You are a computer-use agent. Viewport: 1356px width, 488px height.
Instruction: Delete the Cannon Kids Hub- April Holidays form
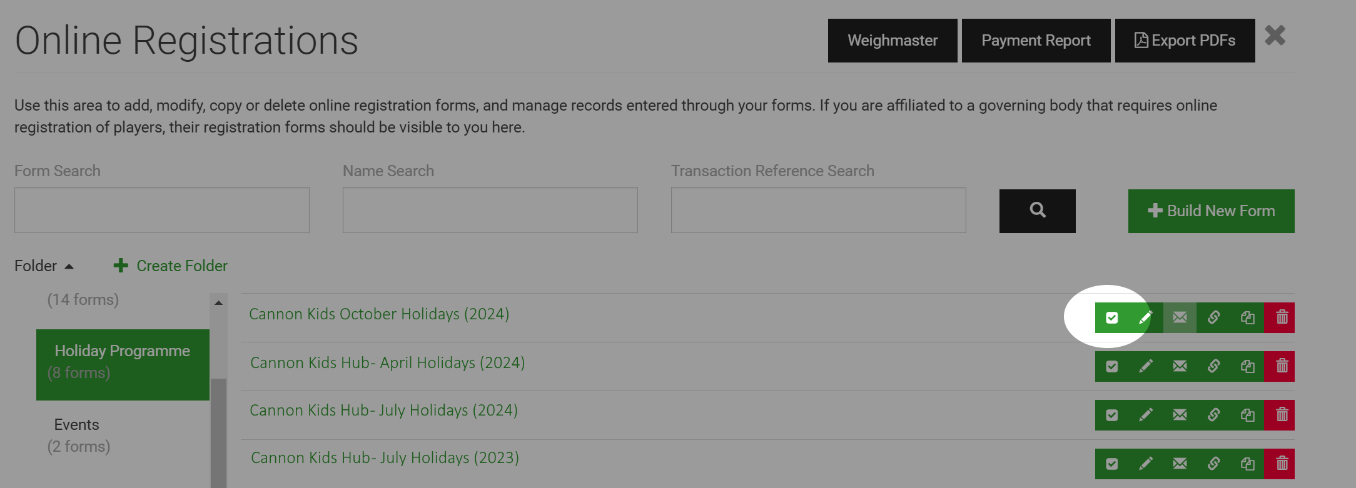click(1282, 366)
